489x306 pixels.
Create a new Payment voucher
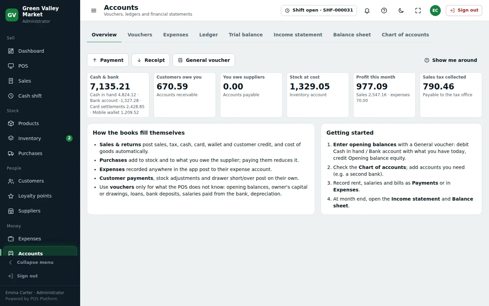pos(108,60)
